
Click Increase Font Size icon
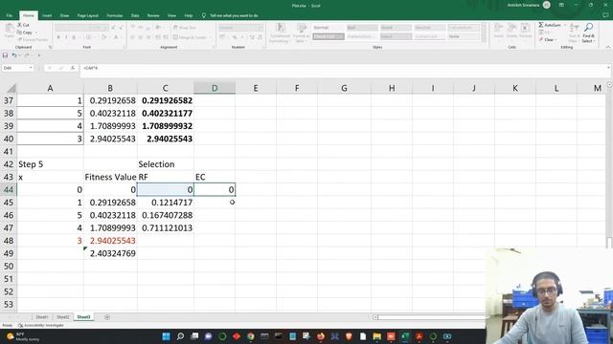114,28
